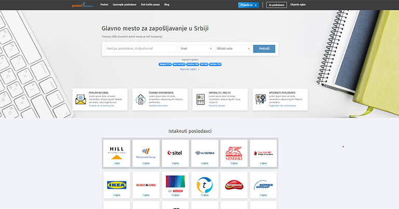Click the job count under IKEA
Image resolution: width=399 pixels, height=209 pixels.
(x=116, y=195)
